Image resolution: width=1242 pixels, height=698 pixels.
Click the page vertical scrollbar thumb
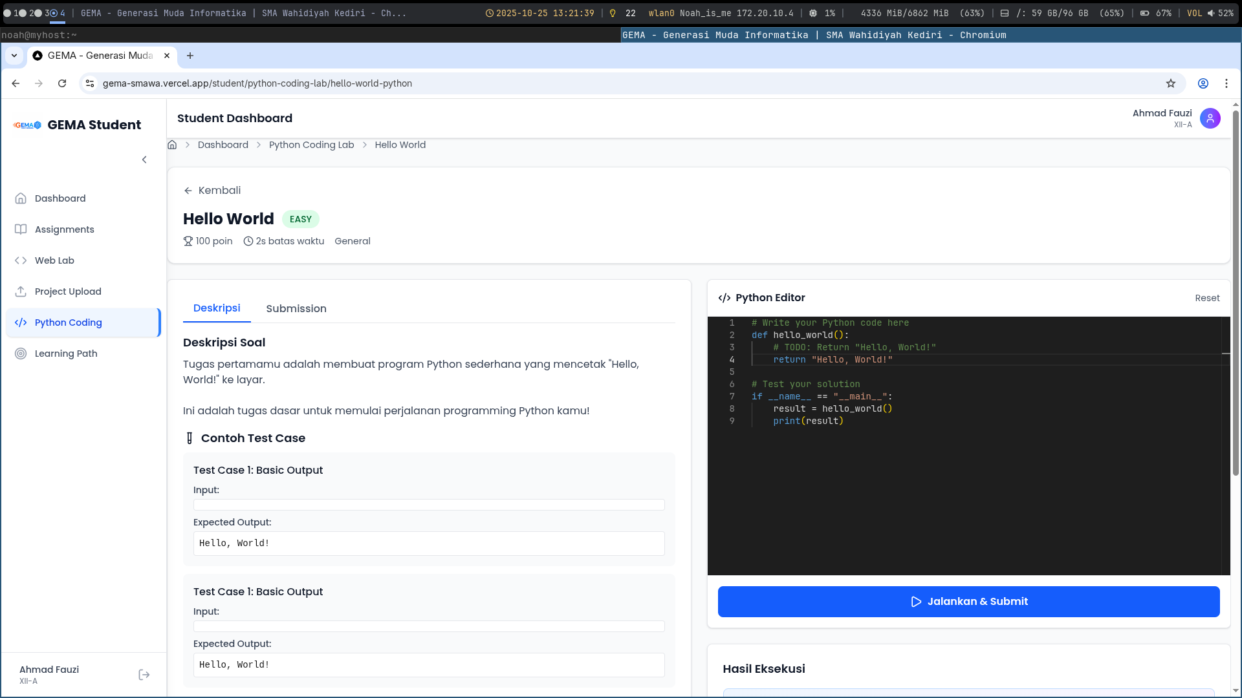pyautogui.click(x=1236, y=291)
